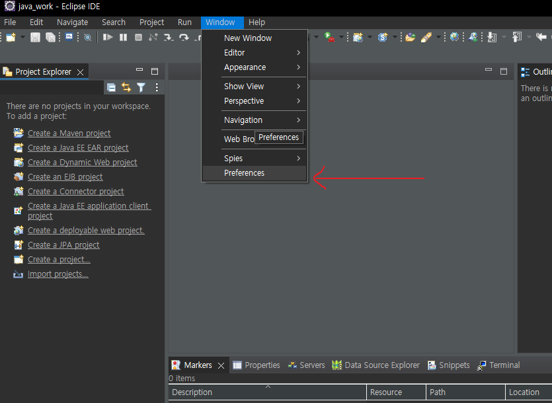Click the Save All toolbar icon
552x403 pixels.
(50, 37)
